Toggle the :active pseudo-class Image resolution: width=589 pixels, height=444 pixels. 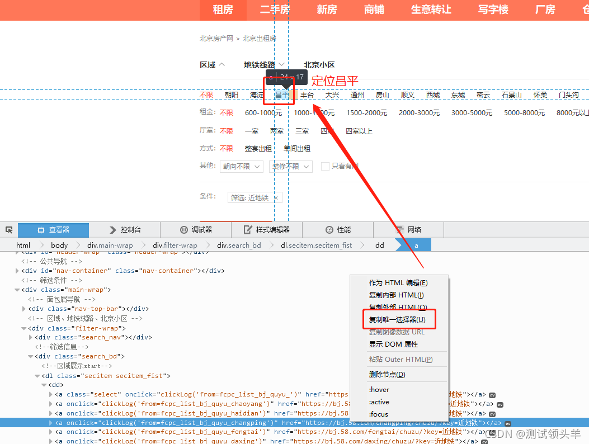click(379, 402)
